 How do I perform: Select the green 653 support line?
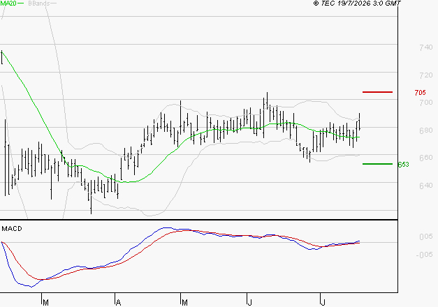pyautogui.click(x=377, y=164)
